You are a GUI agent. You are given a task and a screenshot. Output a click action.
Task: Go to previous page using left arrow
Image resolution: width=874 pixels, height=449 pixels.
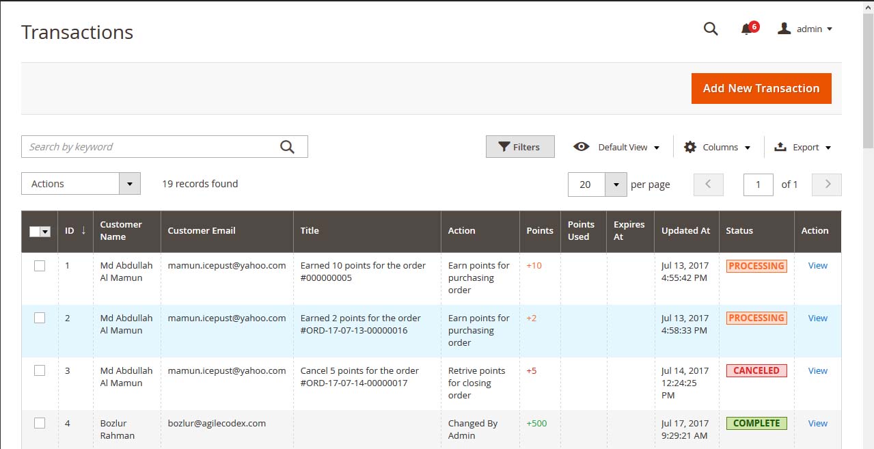[709, 185]
